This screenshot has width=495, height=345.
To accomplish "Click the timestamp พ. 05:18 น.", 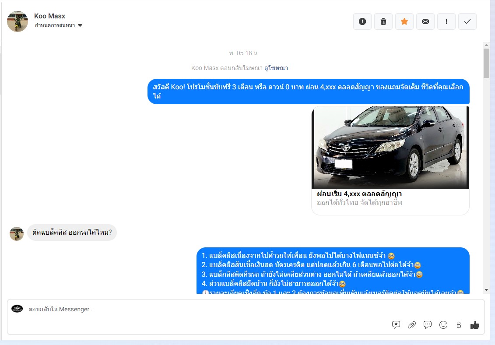I will [x=244, y=53].
